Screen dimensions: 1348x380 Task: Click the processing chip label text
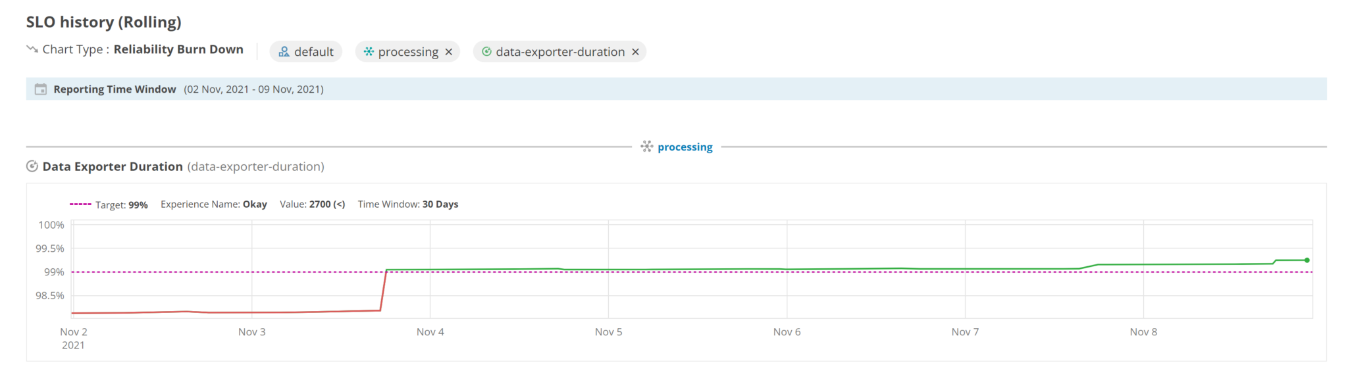408,52
